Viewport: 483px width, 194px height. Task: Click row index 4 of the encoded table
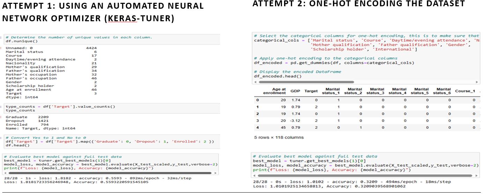click(x=257, y=127)
